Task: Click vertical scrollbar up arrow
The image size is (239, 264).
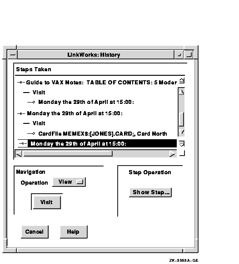Action: pyautogui.click(x=181, y=92)
